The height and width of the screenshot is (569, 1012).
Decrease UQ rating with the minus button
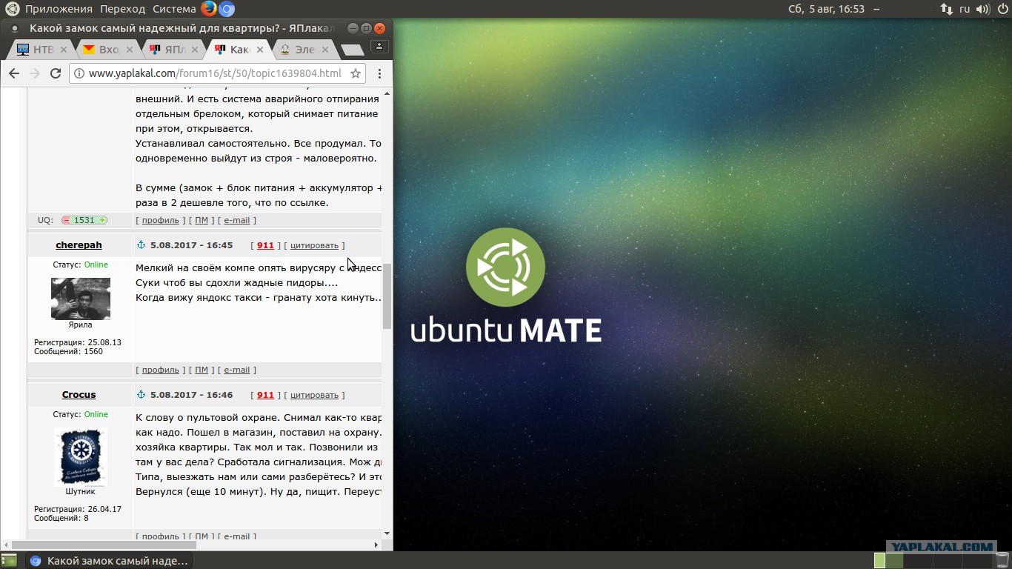click(66, 220)
